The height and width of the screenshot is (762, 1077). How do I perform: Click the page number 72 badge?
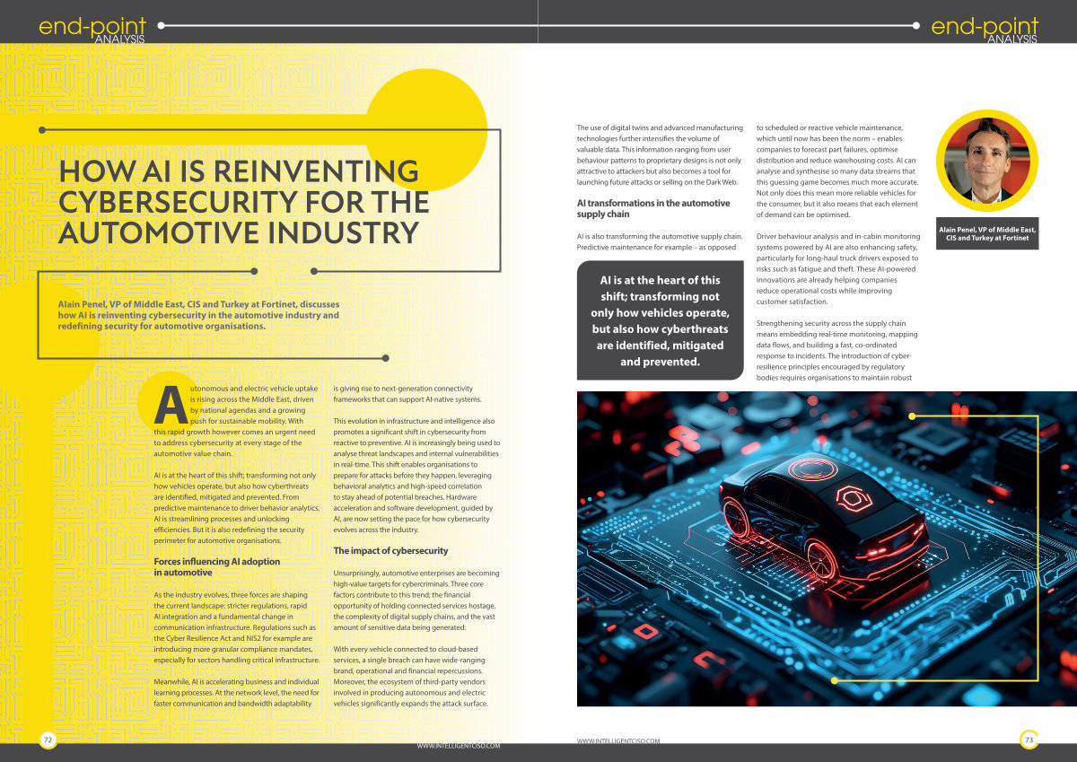[48, 739]
